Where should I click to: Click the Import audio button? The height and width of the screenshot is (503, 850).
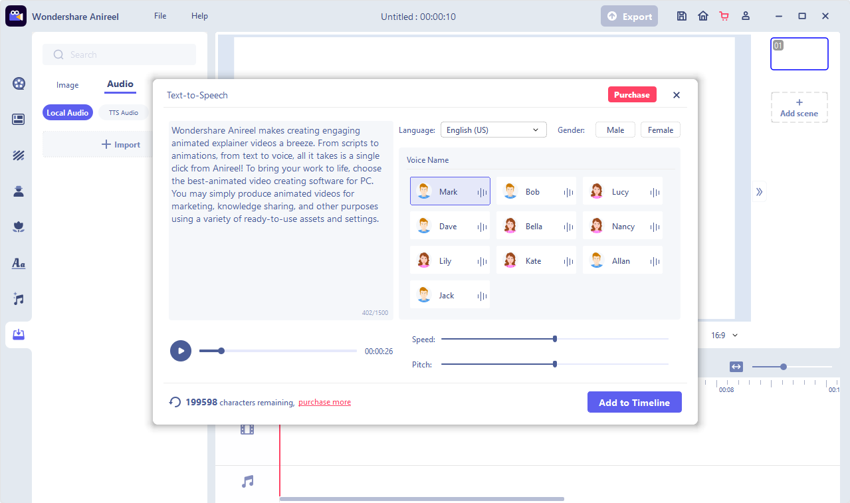[120, 144]
